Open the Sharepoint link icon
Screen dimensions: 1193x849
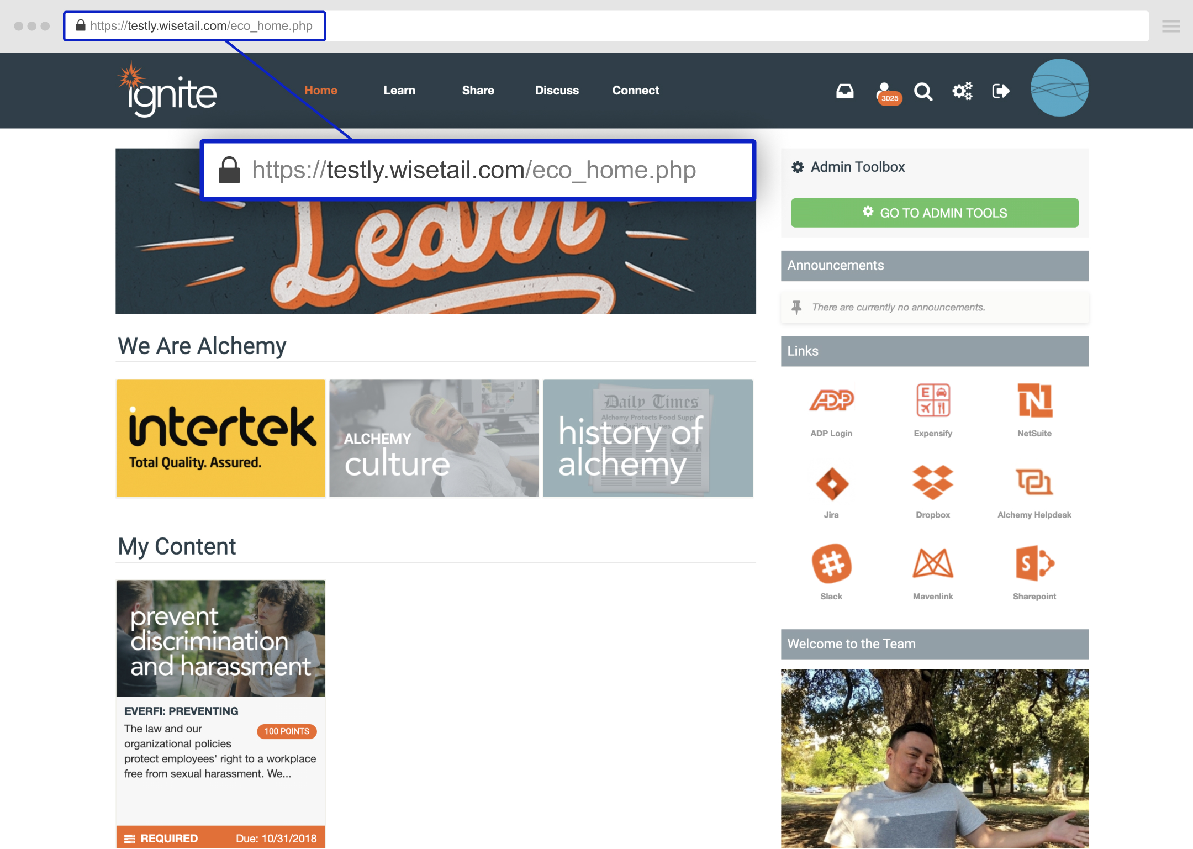pyautogui.click(x=1034, y=564)
